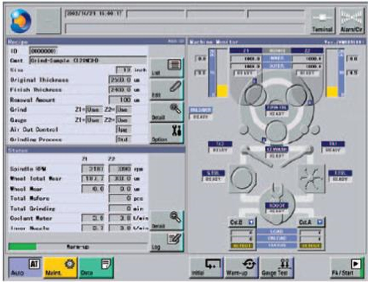Click the Size inch value field
Screen dimensions: 368x282
coord(124,70)
